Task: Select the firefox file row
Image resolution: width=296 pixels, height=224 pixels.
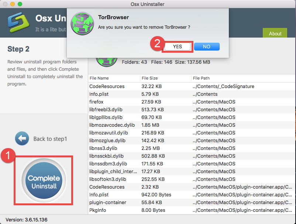Action: [192, 102]
